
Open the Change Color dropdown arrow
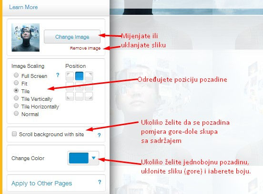(93, 158)
